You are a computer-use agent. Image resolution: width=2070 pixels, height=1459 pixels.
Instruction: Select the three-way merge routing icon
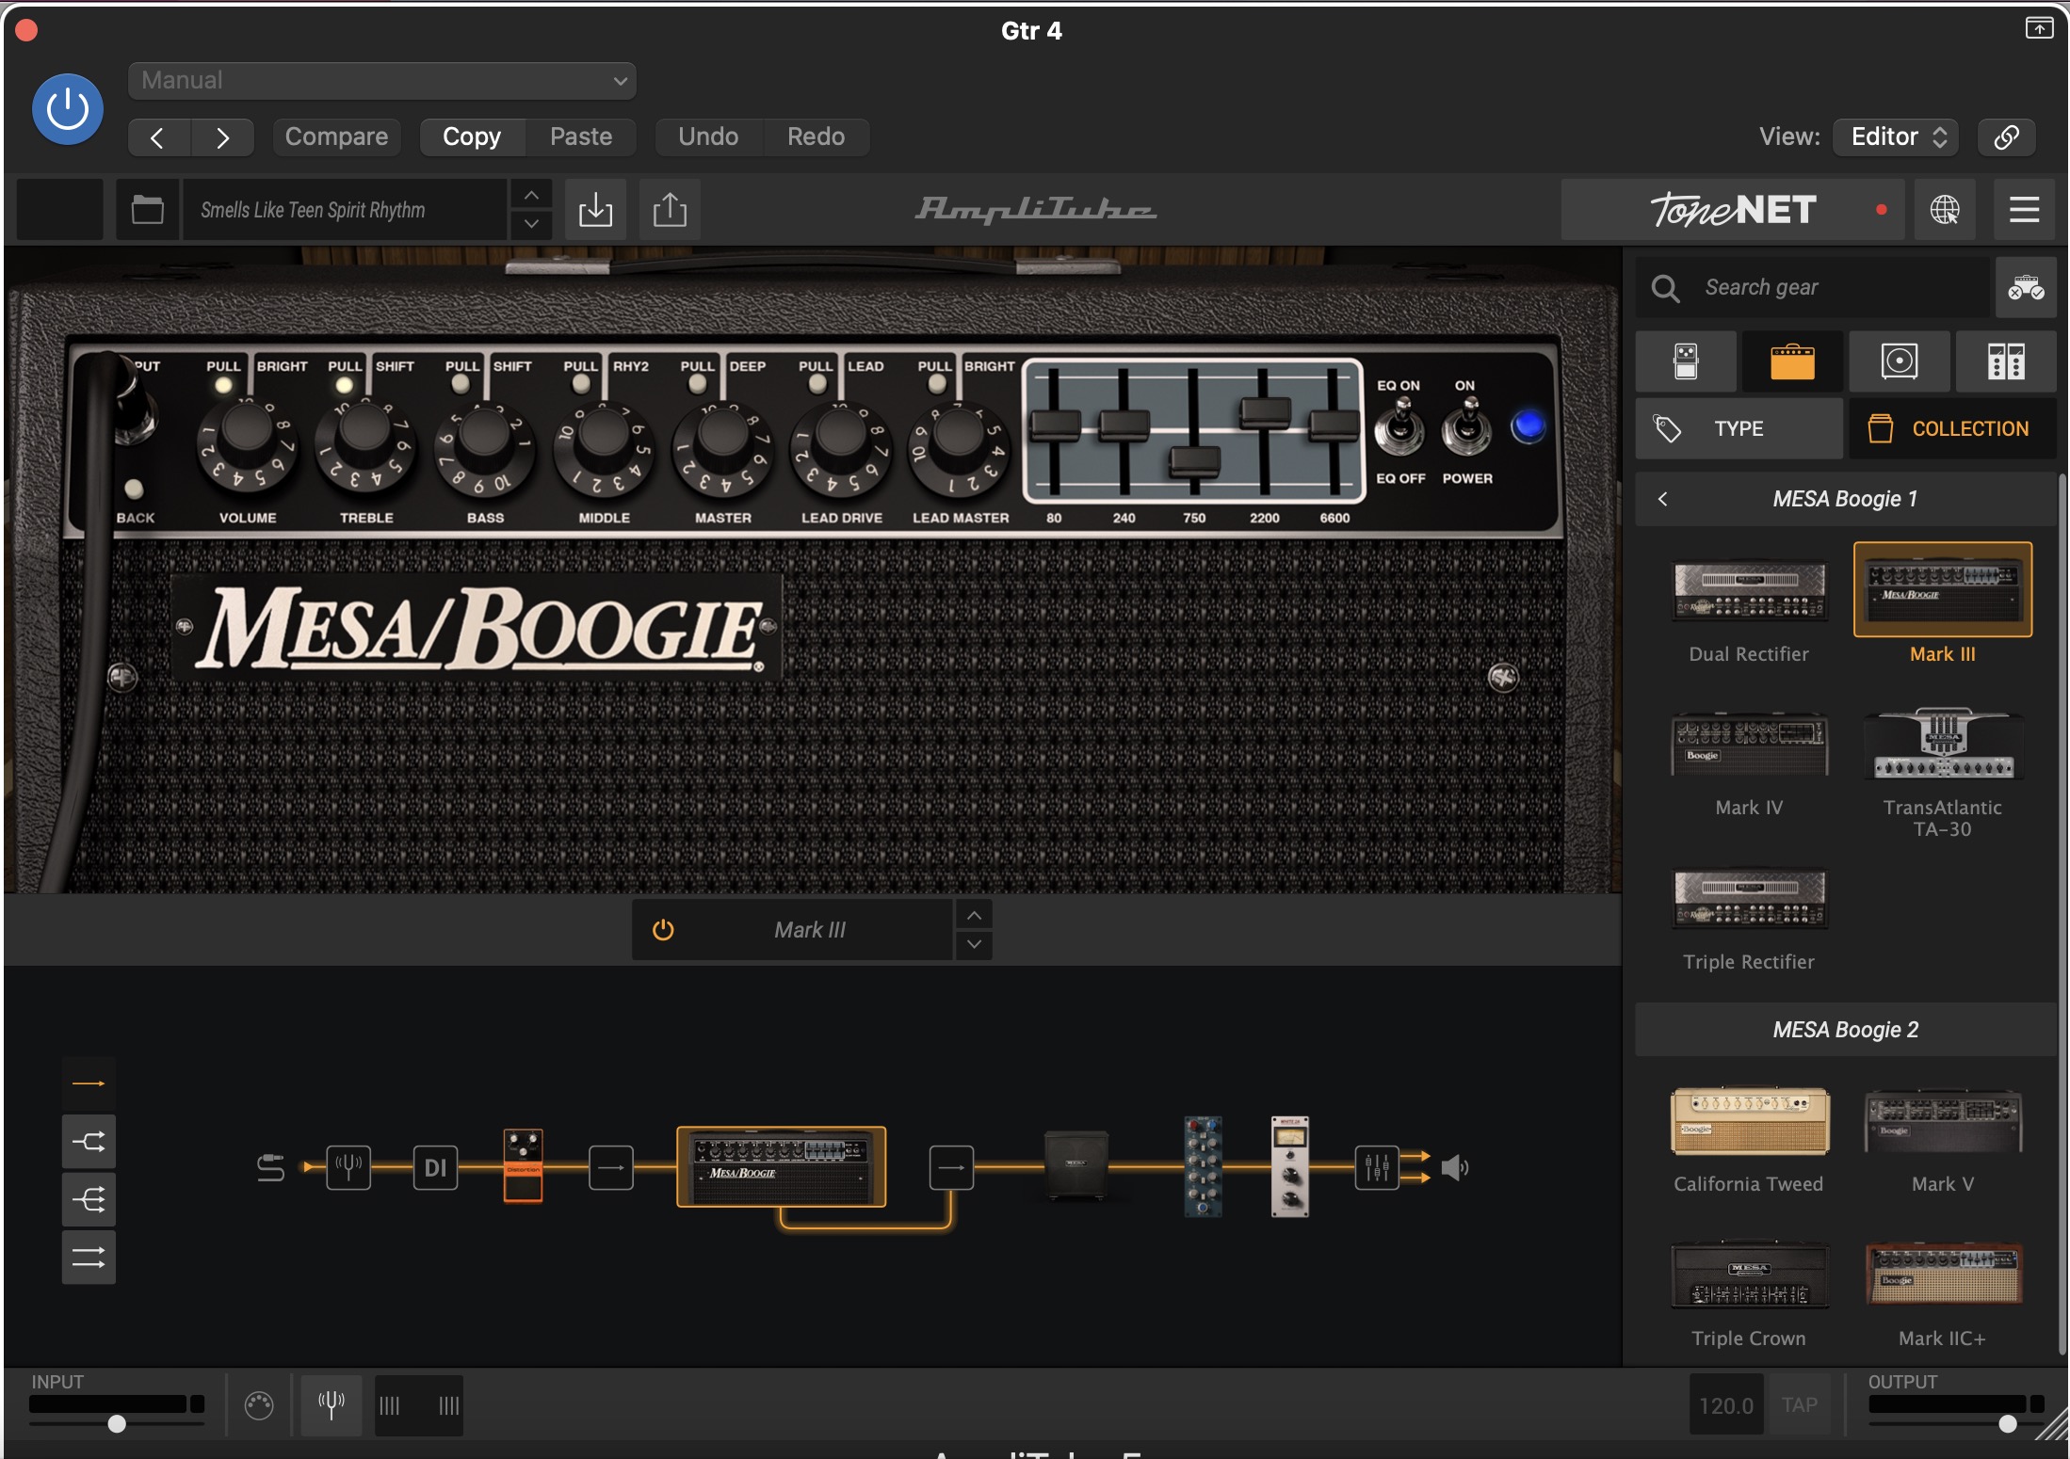(x=89, y=1199)
